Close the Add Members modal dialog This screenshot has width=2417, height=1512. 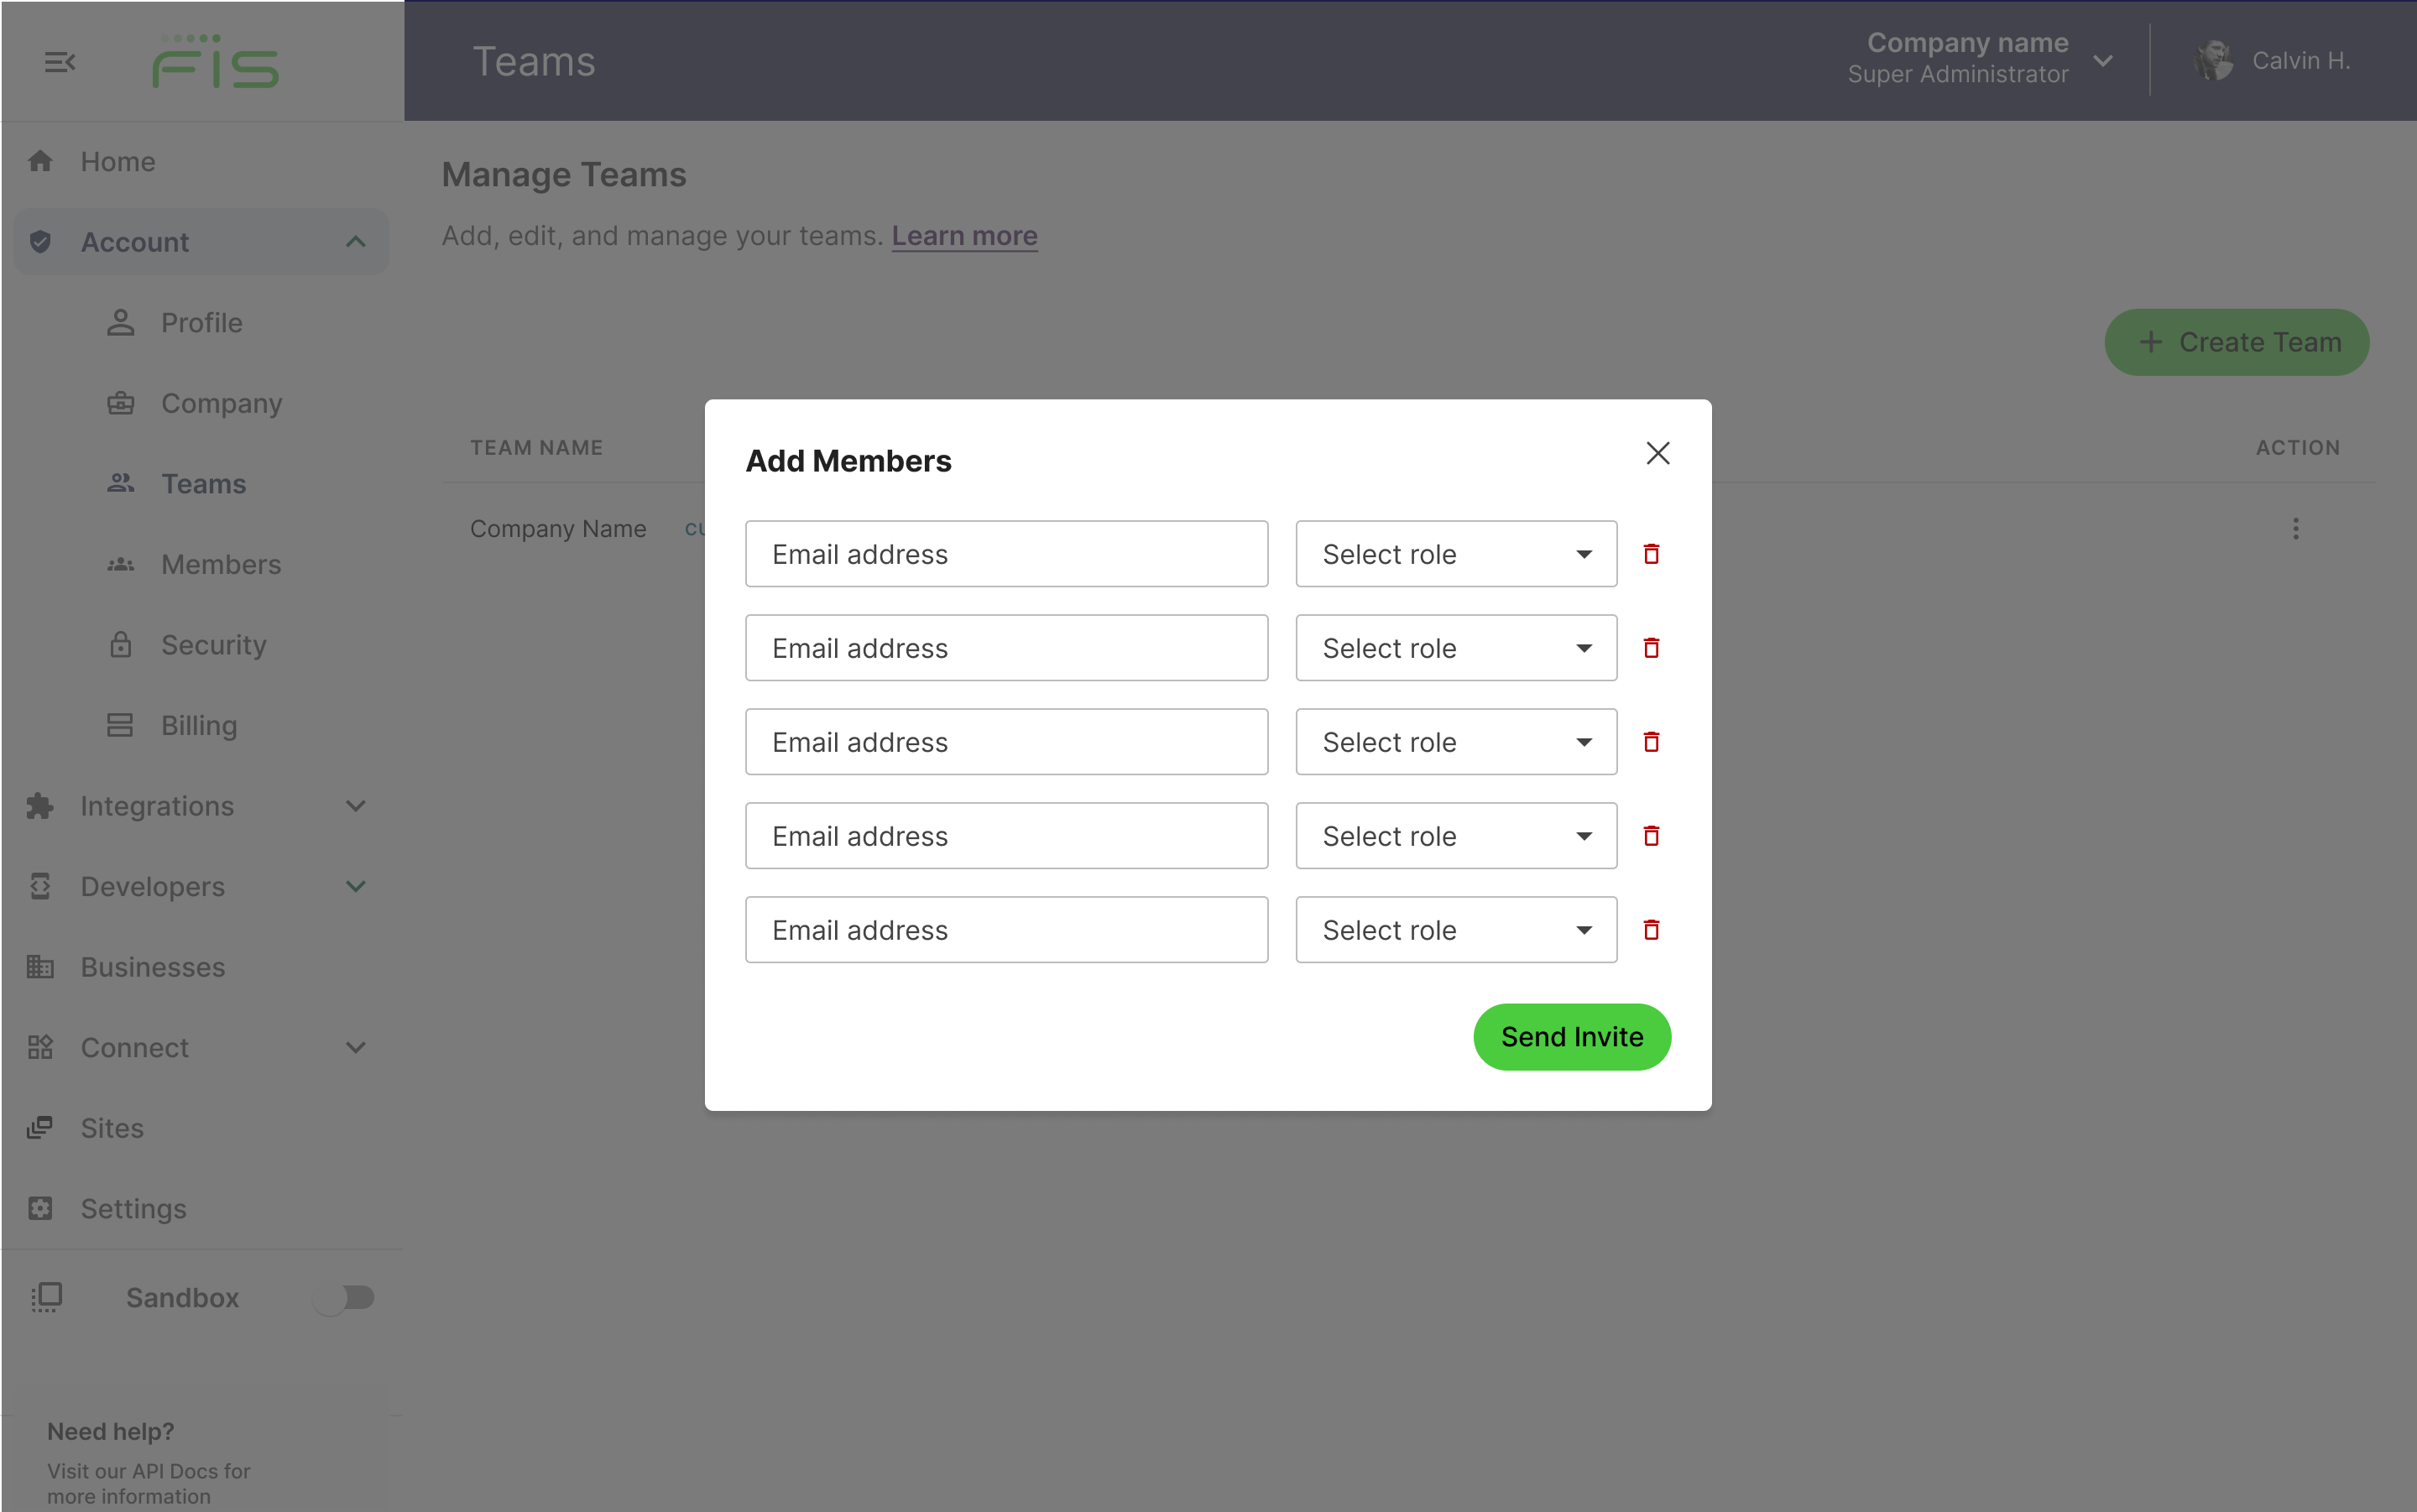click(1657, 455)
